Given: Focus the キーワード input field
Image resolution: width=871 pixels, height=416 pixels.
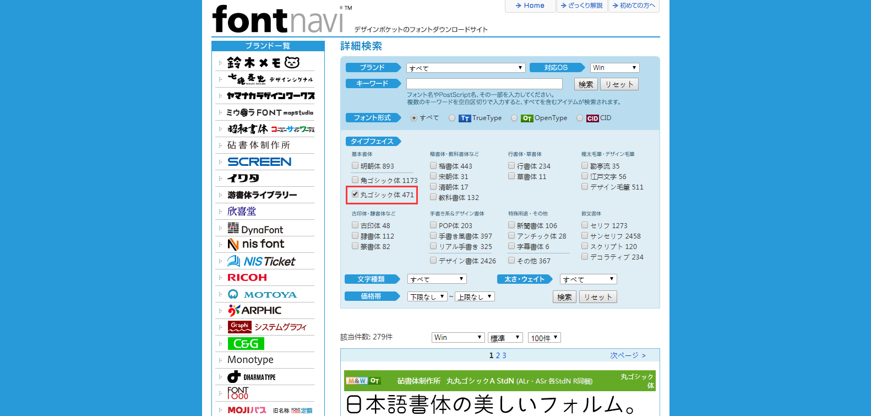Looking at the screenshot, I should pyautogui.click(x=485, y=84).
